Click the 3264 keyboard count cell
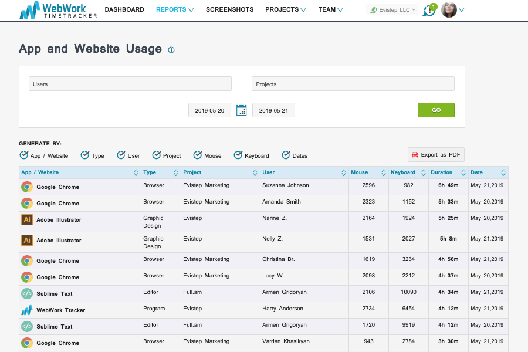 pos(408,259)
